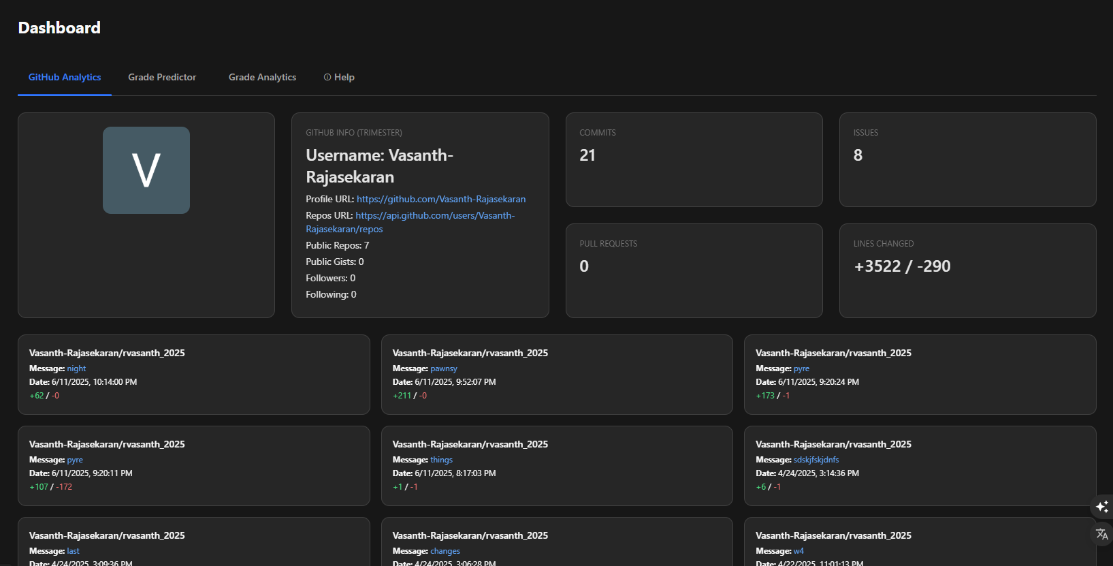The image size is (1113, 566).
Task: Click the repo title in the 'night' commit card
Action: (x=107, y=353)
